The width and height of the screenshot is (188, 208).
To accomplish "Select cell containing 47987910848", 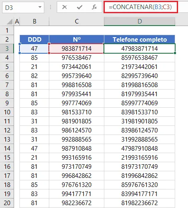I will click(140, 149).
